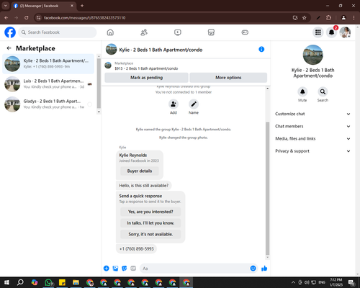Mute this conversation bell icon
The width and height of the screenshot is (360, 288).
302,91
